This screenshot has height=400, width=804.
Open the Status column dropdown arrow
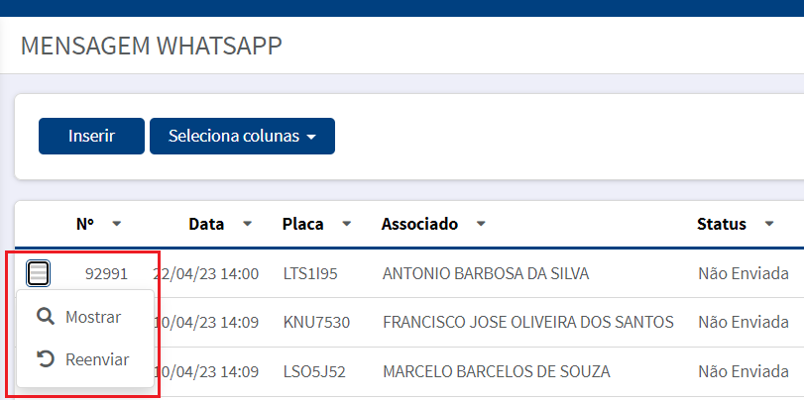pos(769,224)
